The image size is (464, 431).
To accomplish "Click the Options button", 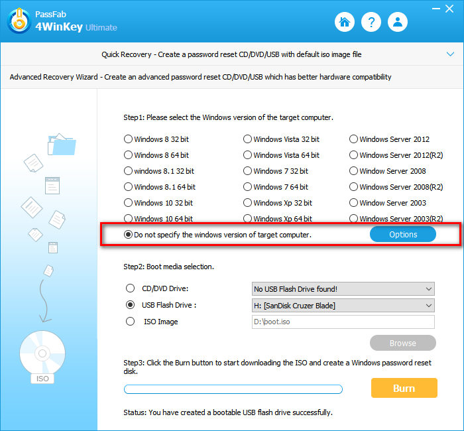I will pos(403,235).
